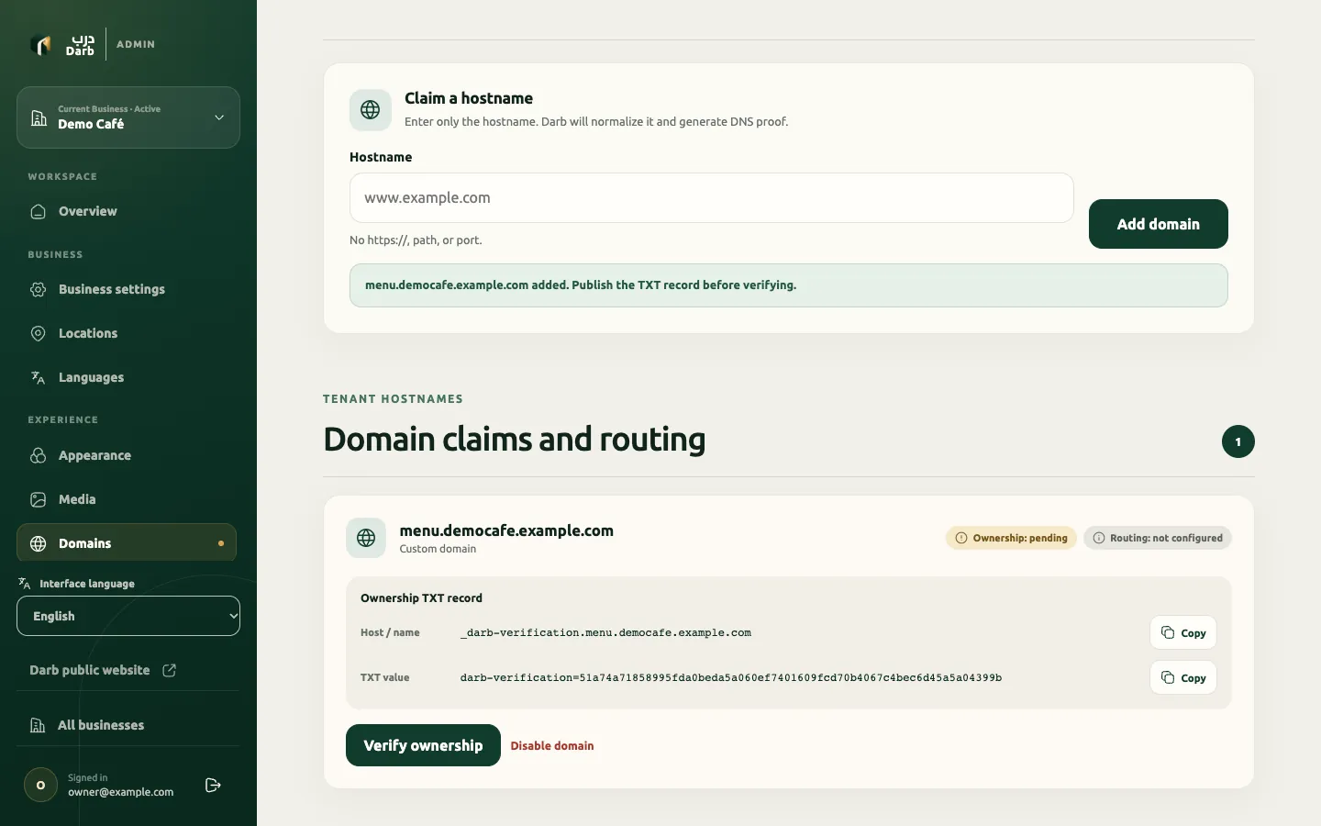Image resolution: width=1321 pixels, height=826 pixels.
Task: Click the Appearance palette icon
Action: pyautogui.click(x=39, y=455)
